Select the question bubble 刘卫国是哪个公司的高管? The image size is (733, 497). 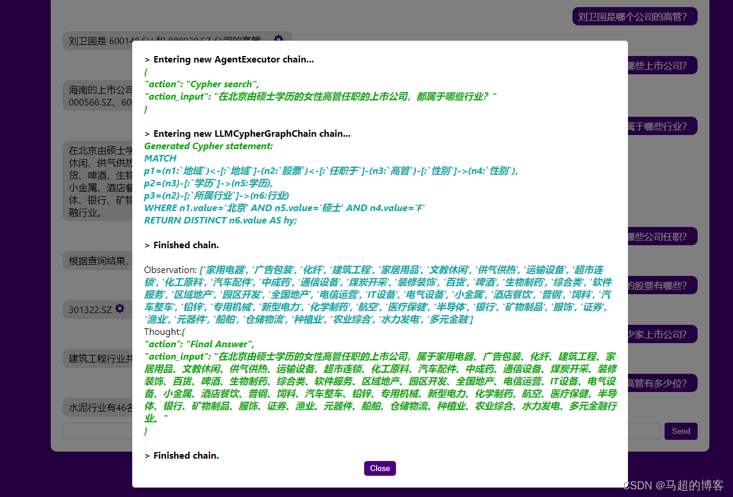point(634,17)
